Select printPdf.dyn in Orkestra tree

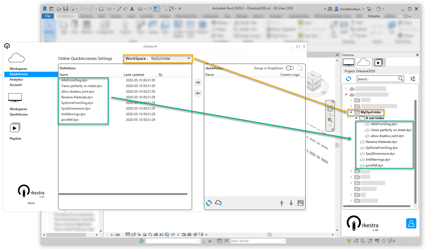[x=374, y=165]
